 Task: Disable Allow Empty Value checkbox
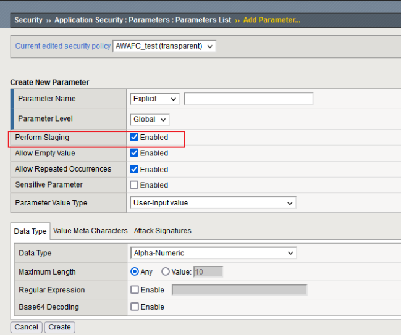point(134,153)
